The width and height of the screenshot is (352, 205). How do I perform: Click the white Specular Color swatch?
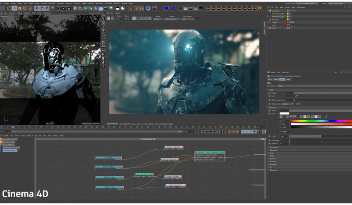pyautogui.click(x=284, y=114)
